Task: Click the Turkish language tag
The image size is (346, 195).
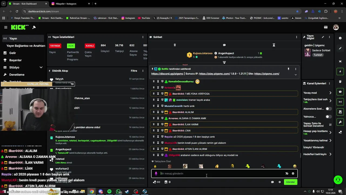Action: tap(318, 55)
